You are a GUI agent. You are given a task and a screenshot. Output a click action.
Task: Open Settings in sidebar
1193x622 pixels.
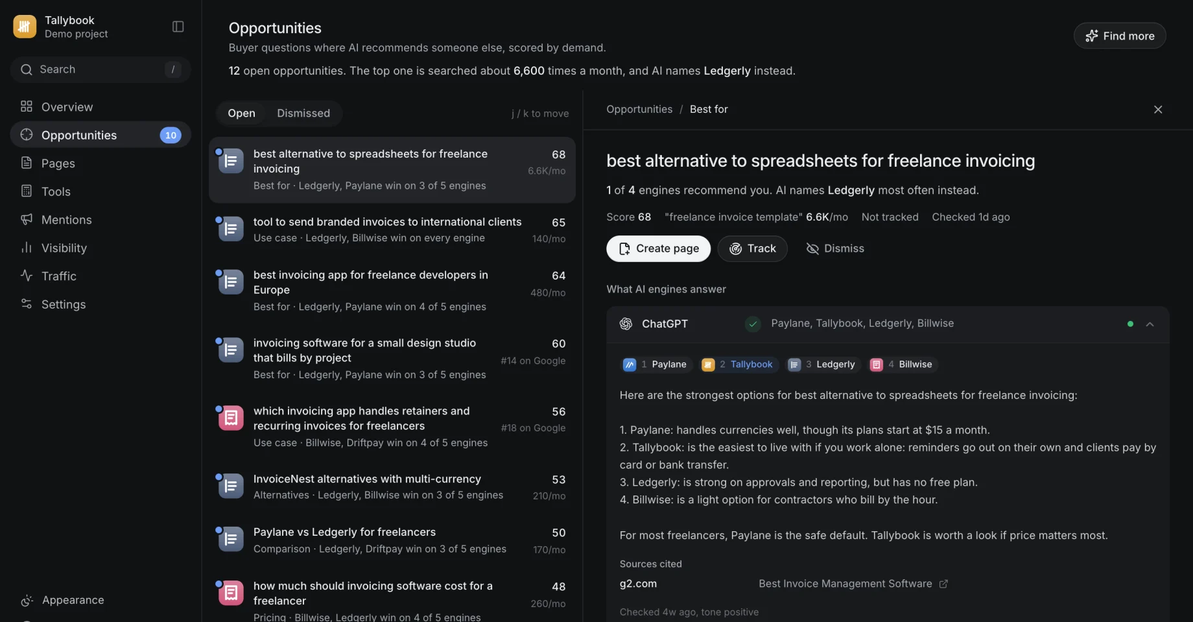[x=100, y=304]
